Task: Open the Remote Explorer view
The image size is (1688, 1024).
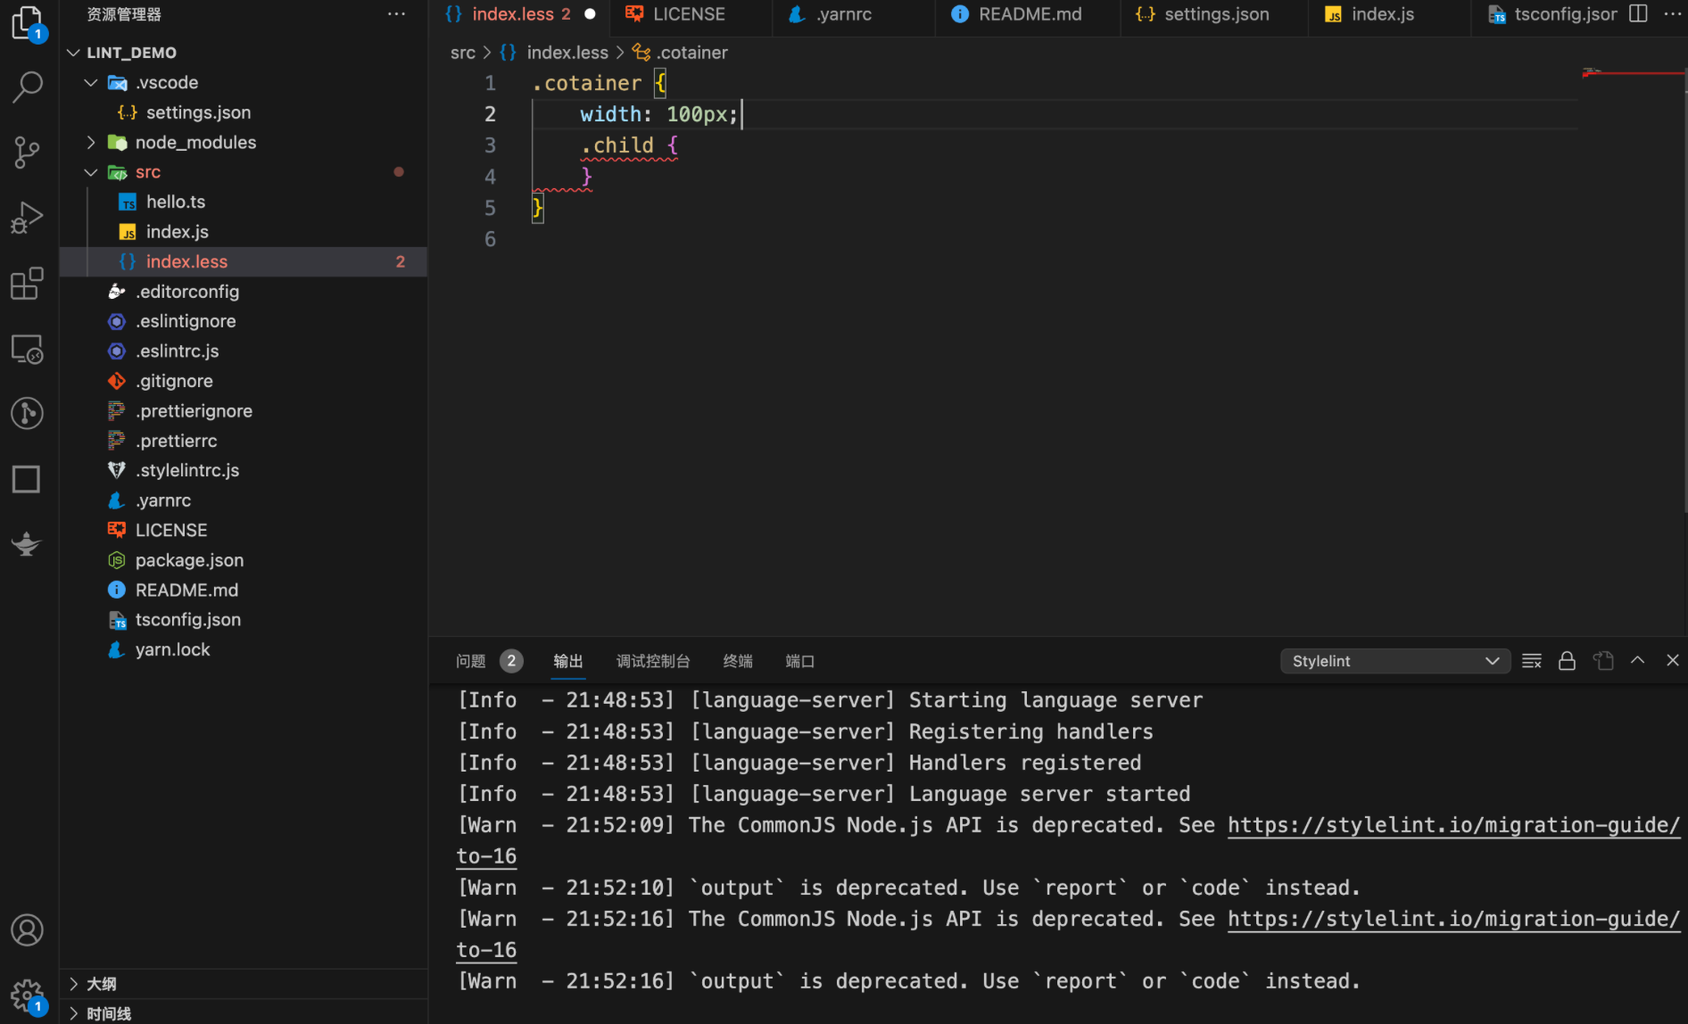Action: coord(28,349)
